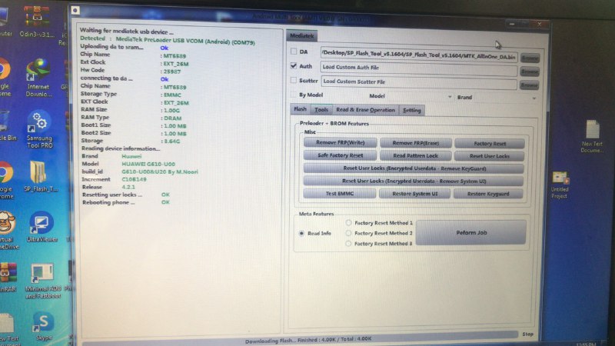Click Read Pattren Lock button
The height and width of the screenshot is (346, 615).
coord(415,156)
